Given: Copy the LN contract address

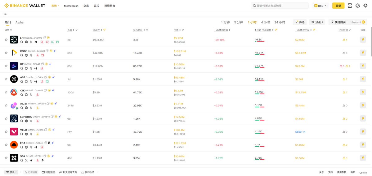Looking at the screenshot, I should (44, 38).
